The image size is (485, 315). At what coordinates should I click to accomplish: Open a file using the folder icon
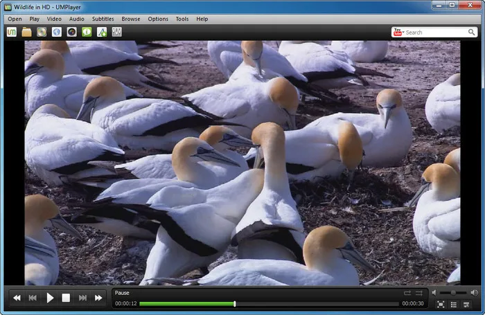(26, 32)
